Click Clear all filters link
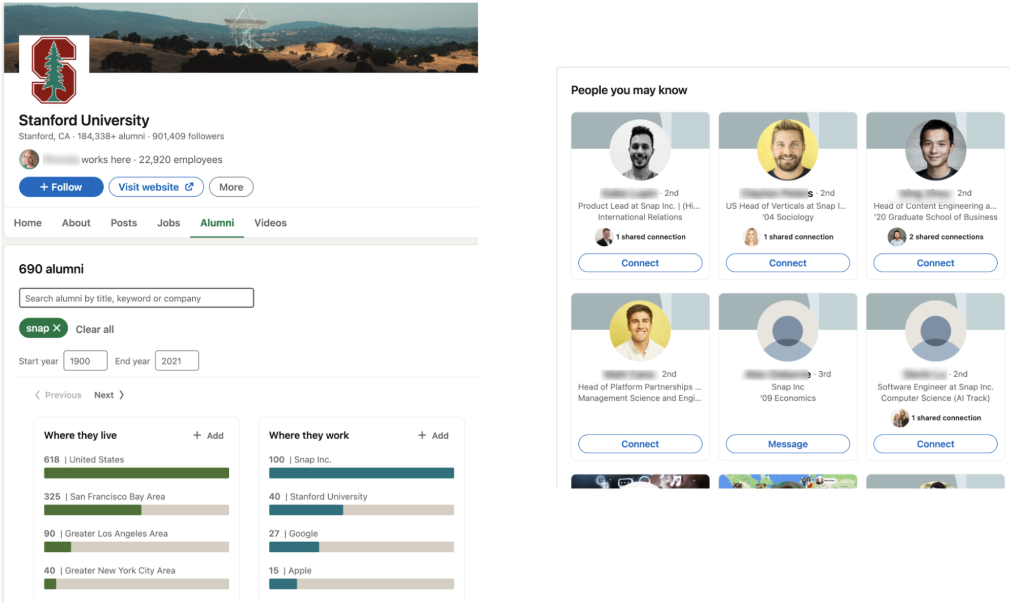Screen dimensions: 1014x604 point(94,329)
